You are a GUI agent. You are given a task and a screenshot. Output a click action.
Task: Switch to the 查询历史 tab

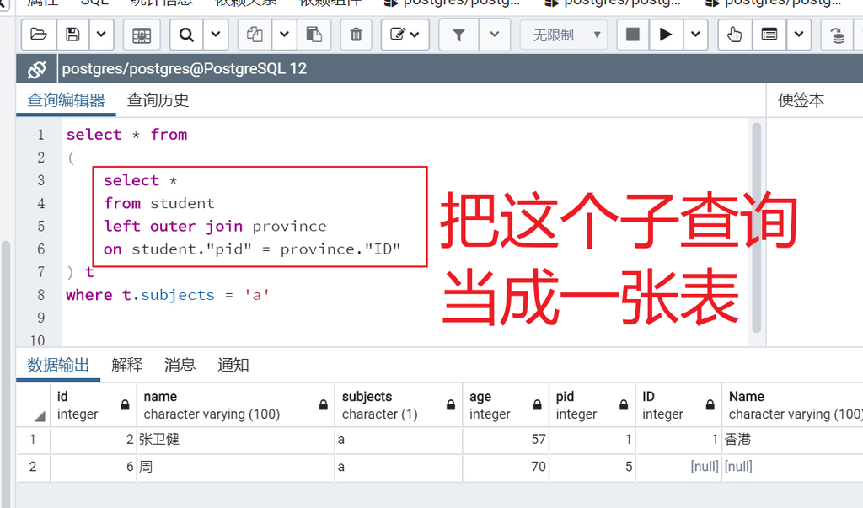[x=158, y=100]
